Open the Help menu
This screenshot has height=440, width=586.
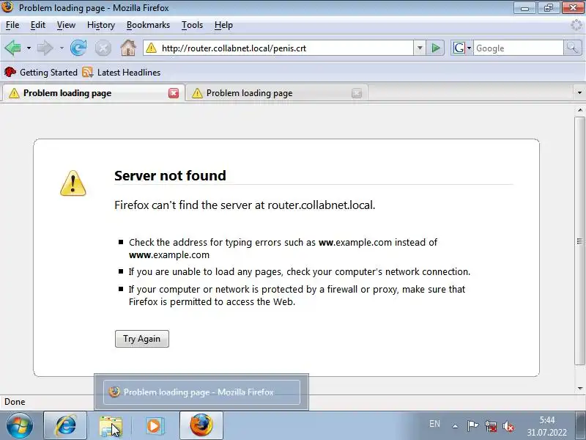point(223,25)
